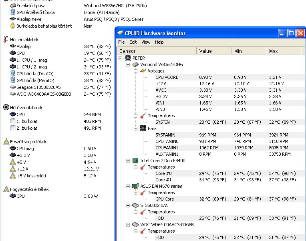Click the GPU dióda (DispIO) icon
The image size is (306, 241).
13,74
